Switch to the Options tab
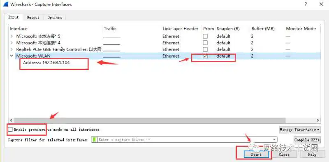329x162 pixels. click(x=55, y=17)
